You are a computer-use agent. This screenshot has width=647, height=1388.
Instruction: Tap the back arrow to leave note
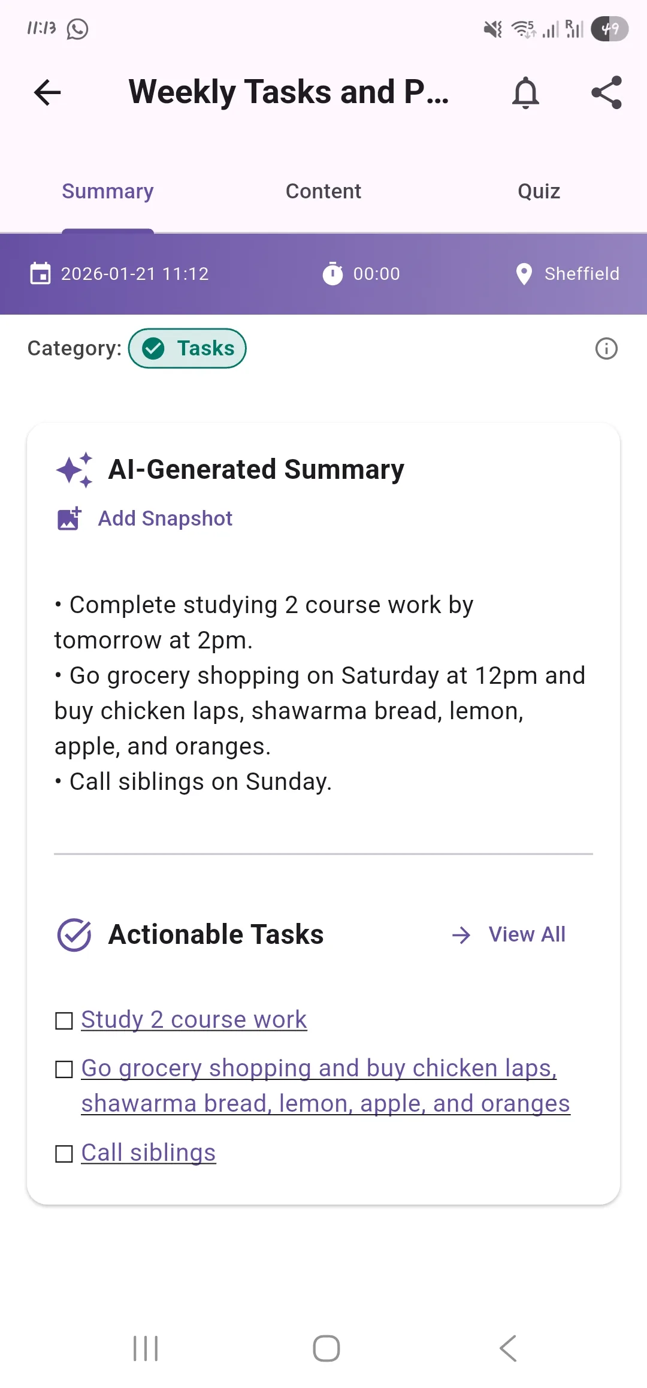[x=46, y=92]
